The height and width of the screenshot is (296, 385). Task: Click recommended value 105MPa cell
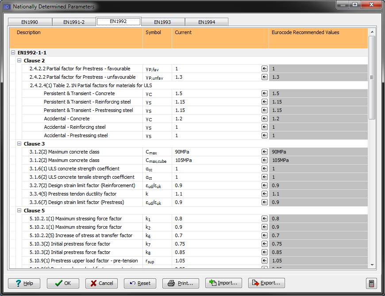319,160
